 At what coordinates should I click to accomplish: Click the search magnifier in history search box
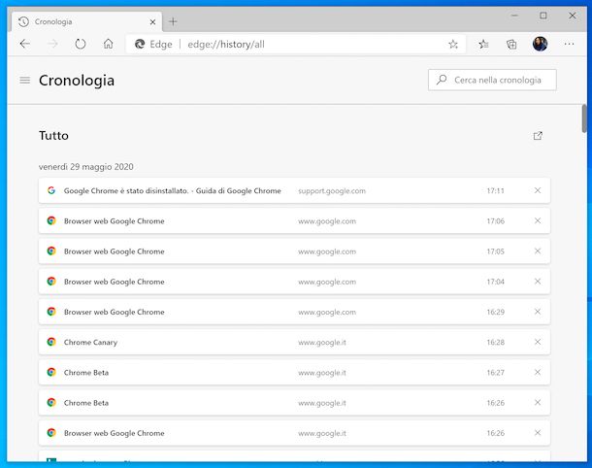(x=442, y=80)
